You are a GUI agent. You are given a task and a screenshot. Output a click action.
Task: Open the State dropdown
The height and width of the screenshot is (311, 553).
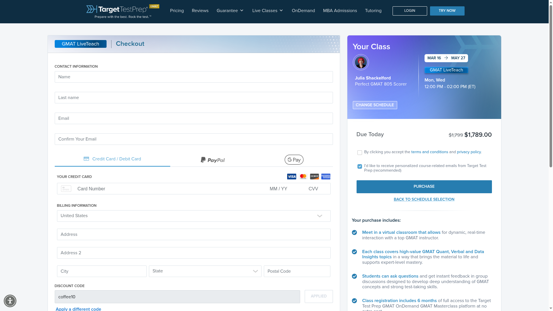(x=205, y=271)
